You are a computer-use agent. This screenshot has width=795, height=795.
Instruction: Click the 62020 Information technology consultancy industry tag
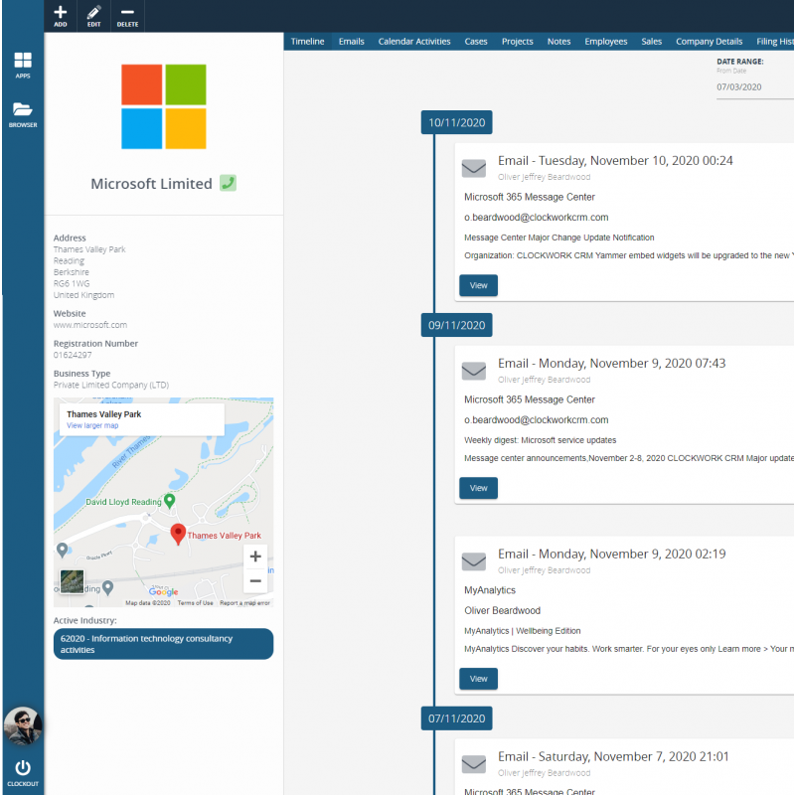coord(163,644)
